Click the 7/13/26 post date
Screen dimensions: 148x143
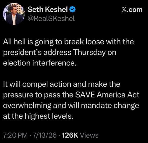click(x=45, y=135)
